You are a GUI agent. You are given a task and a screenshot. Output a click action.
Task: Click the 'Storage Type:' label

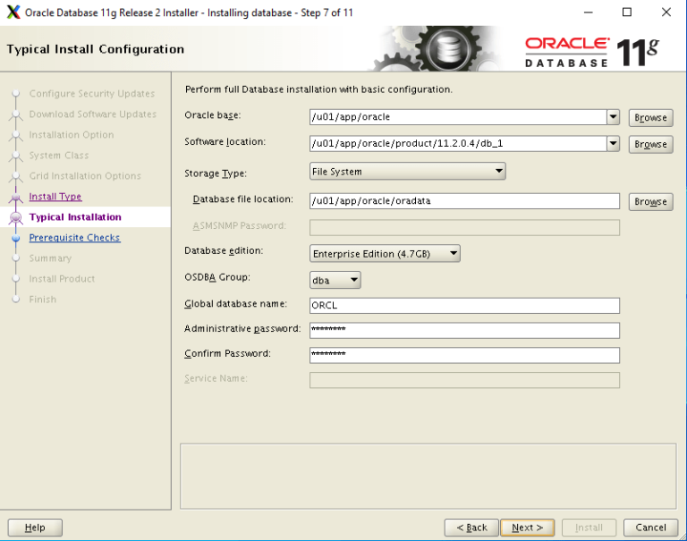216,173
